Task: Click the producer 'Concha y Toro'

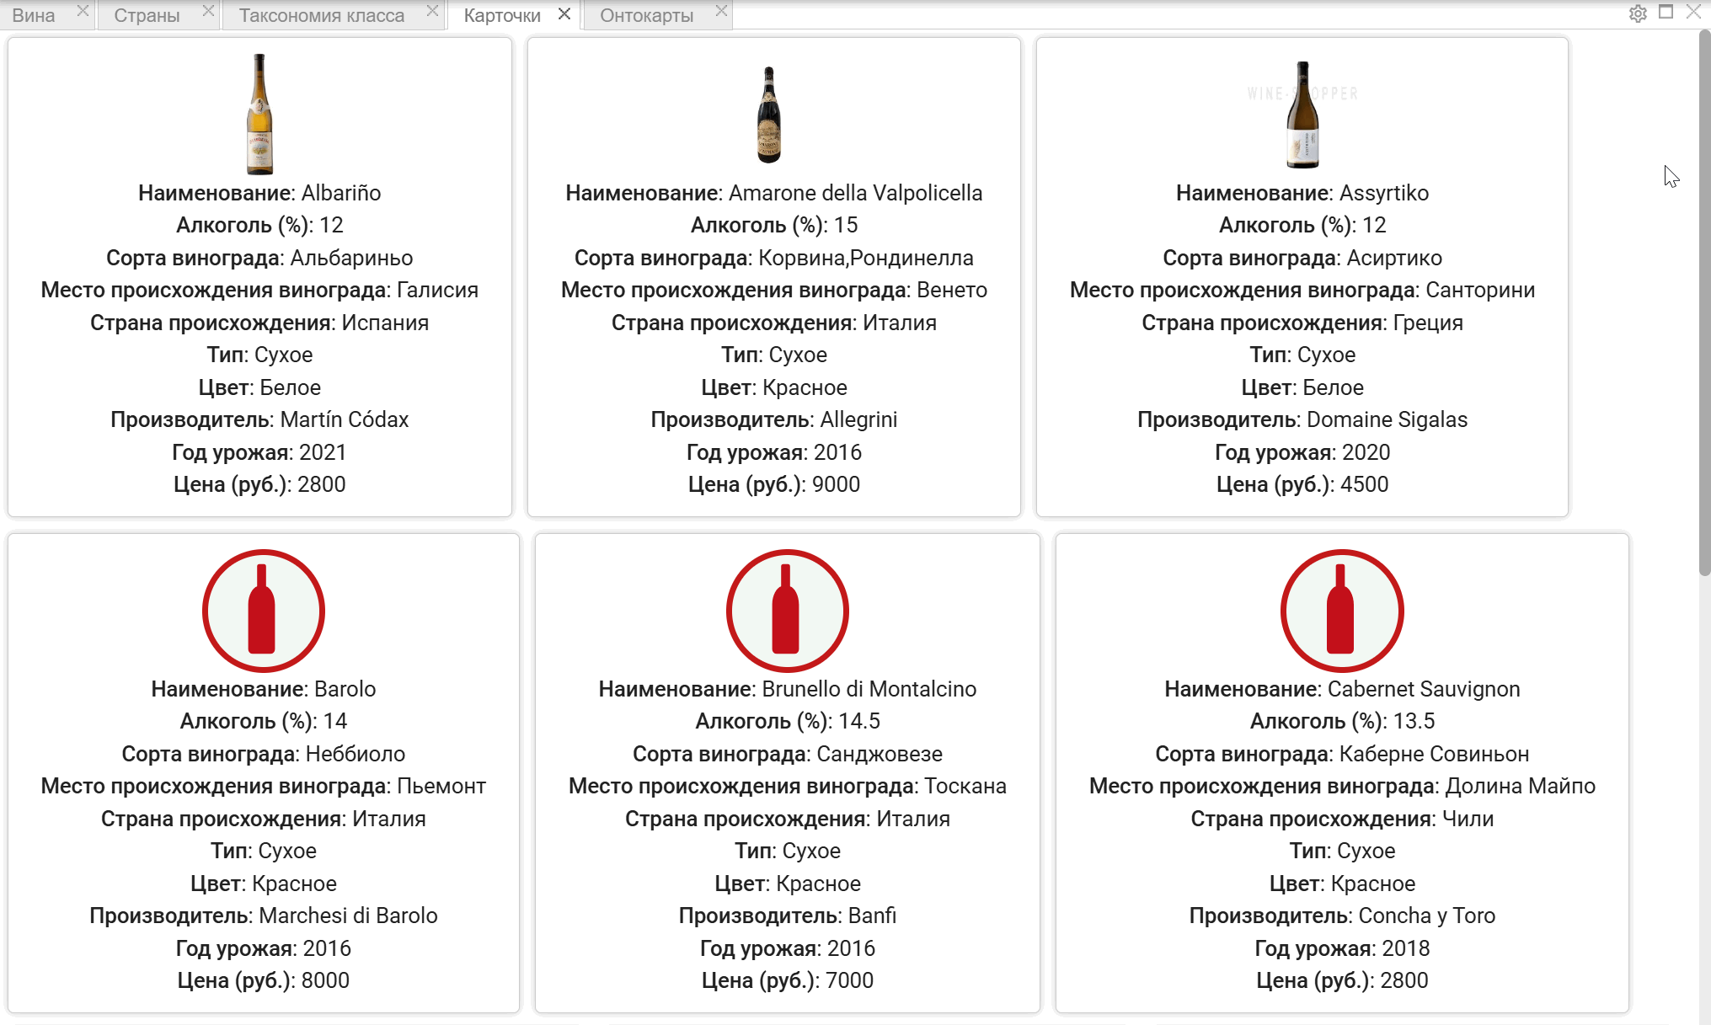Action: [x=1427, y=916]
